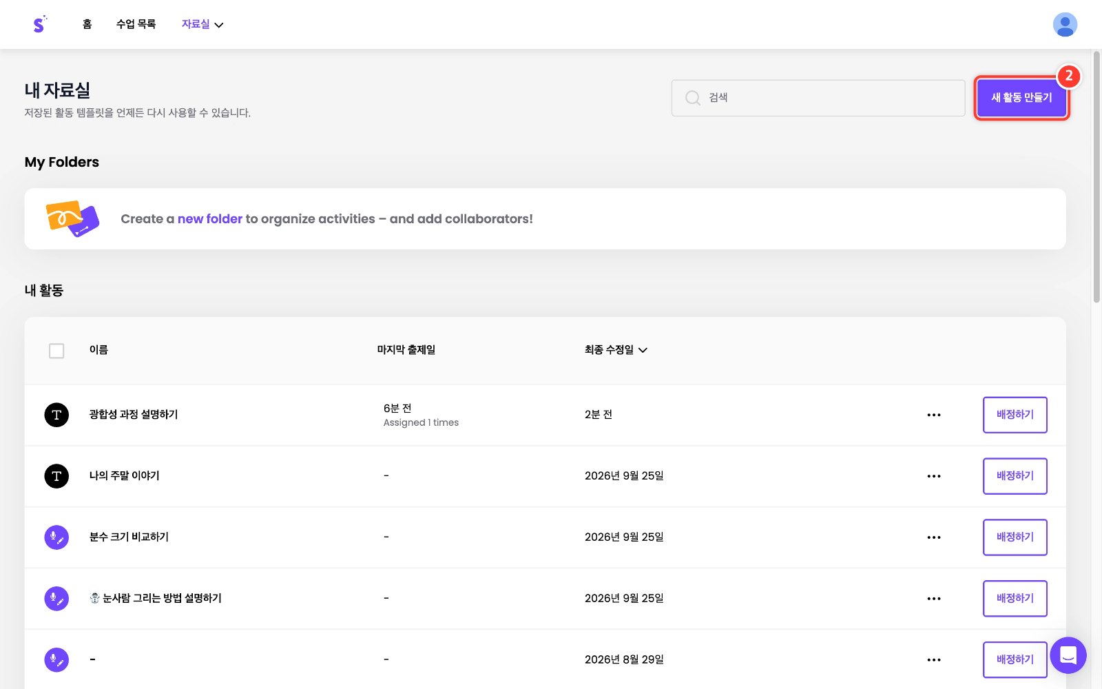The width and height of the screenshot is (1102, 689).
Task: Click the text activity icon for 광합성 과정 설명하기
Action: coord(56,415)
